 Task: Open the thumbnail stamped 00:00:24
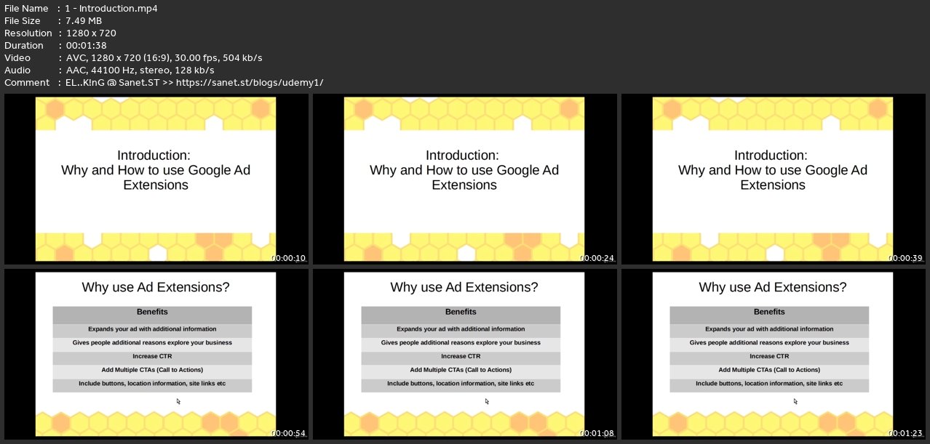coord(465,179)
